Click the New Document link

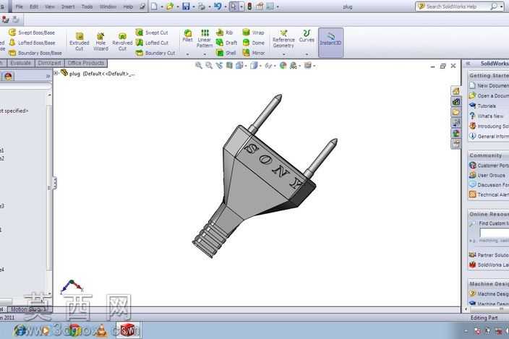click(x=489, y=85)
